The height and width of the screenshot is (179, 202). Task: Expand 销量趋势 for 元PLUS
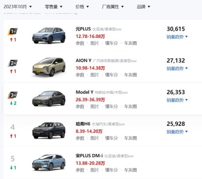pos(177,37)
